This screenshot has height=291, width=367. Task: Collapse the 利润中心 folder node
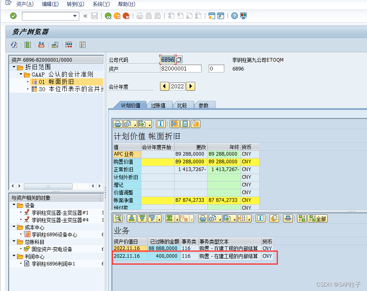click(x=14, y=257)
